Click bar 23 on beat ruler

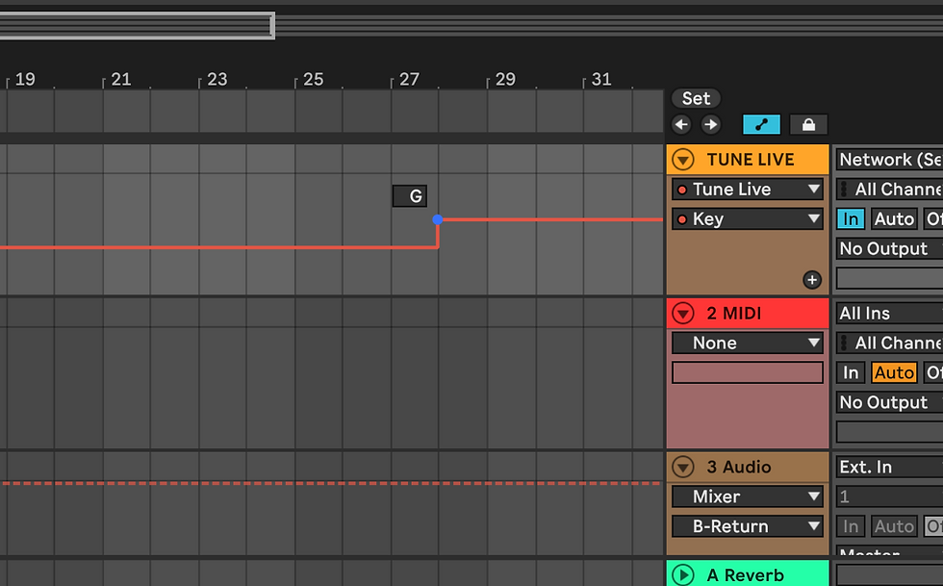pyautogui.click(x=217, y=80)
